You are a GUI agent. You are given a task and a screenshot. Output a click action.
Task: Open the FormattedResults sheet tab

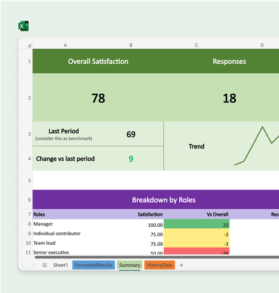point(93,265)
